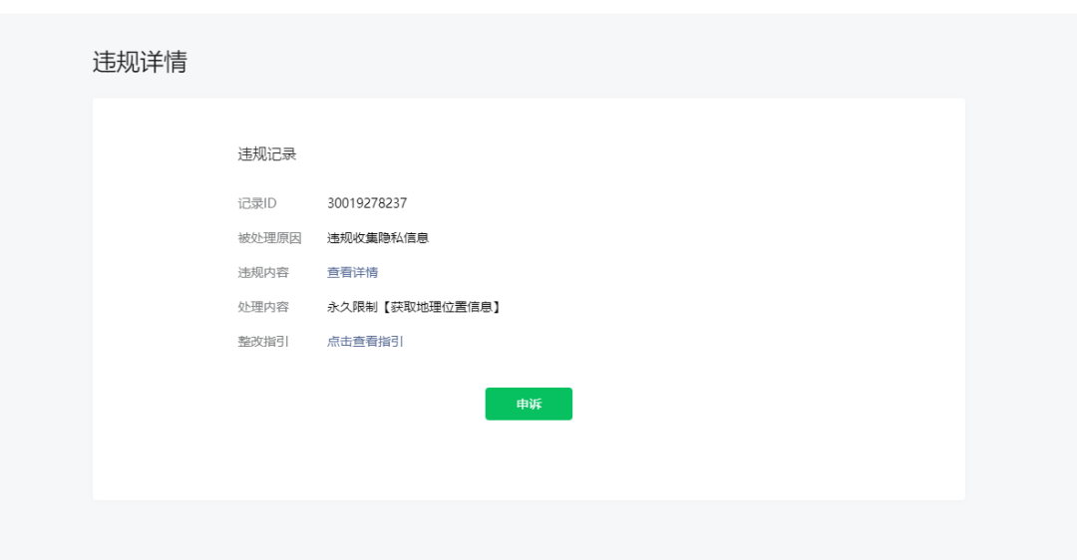Click the 违规收集隐私信息 reason text
This screenshot has width=1077, height=560.
point(378,238)
